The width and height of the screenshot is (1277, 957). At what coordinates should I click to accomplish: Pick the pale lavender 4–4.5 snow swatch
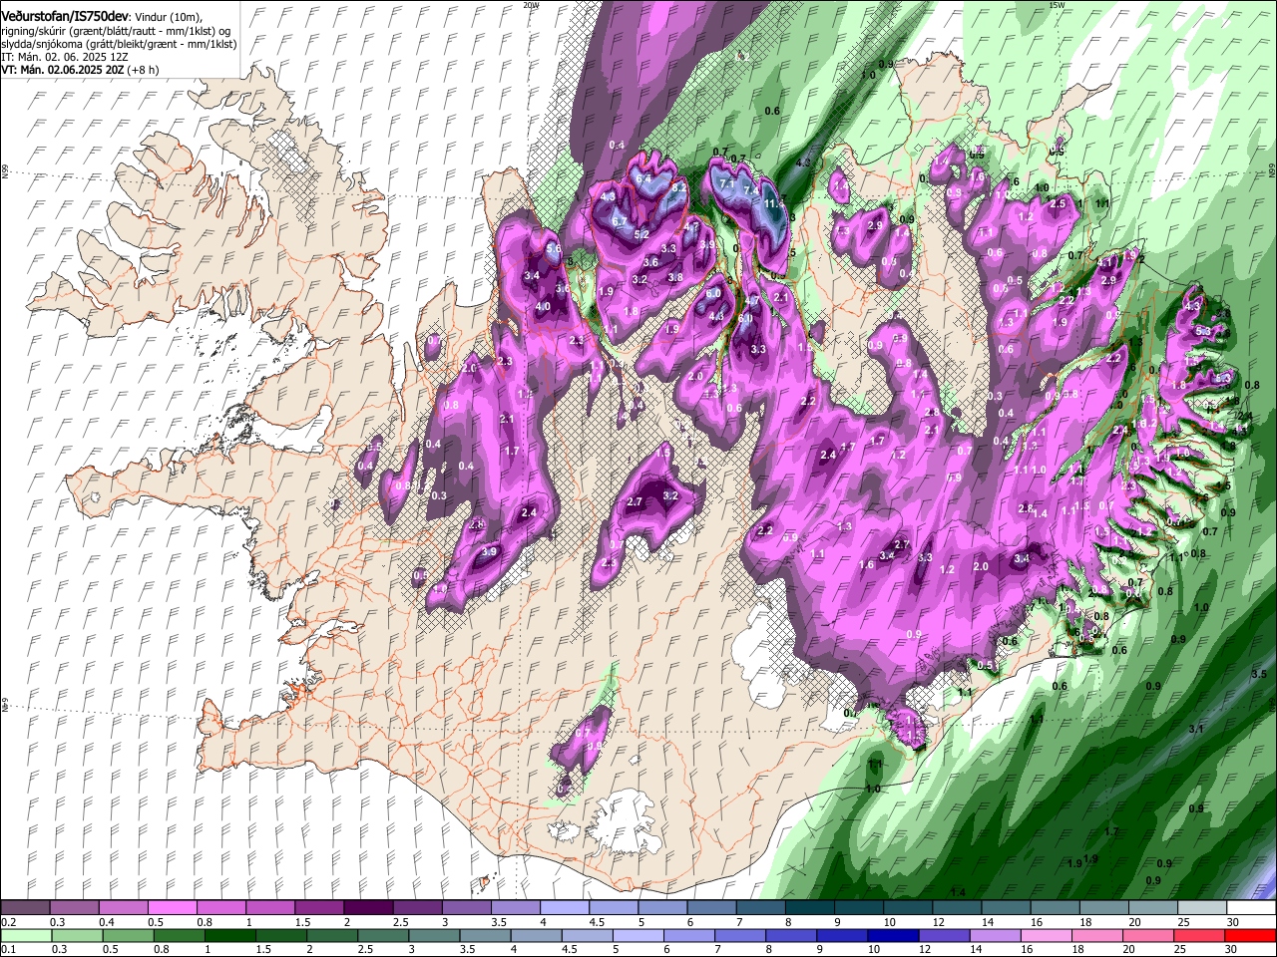pos(565,908)
